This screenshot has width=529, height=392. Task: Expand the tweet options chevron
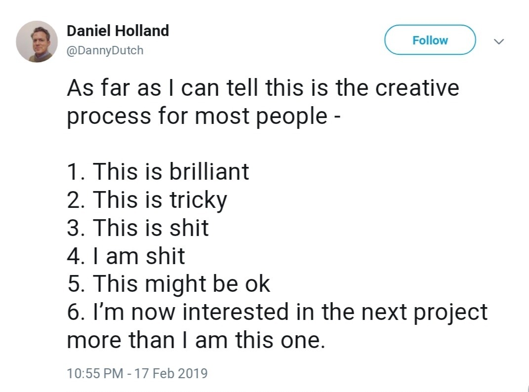tap(499, 42)
